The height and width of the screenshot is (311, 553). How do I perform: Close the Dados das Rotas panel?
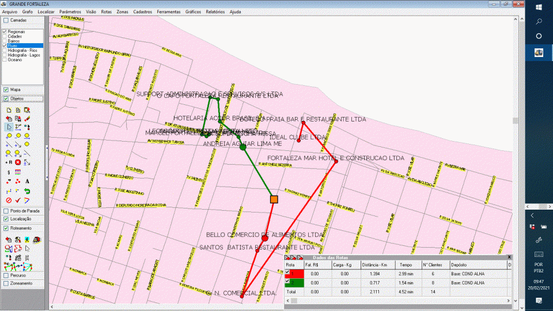(x=509, y=257)
